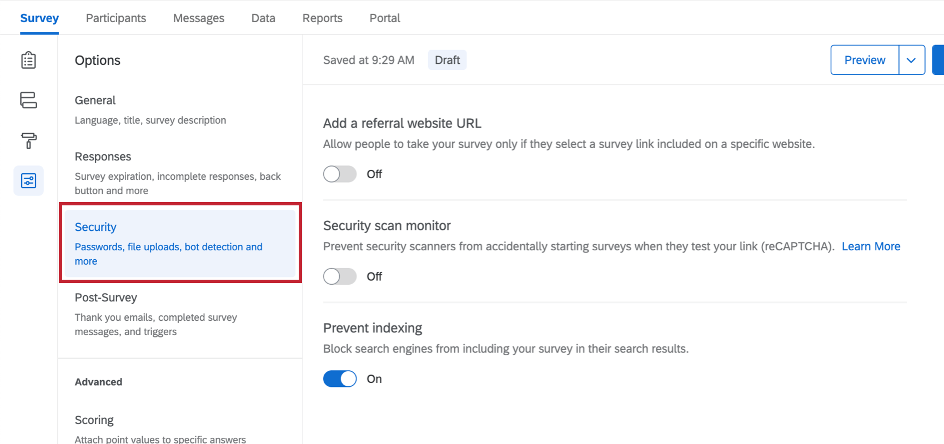Open the Reports tab

(x=323, y=18)
